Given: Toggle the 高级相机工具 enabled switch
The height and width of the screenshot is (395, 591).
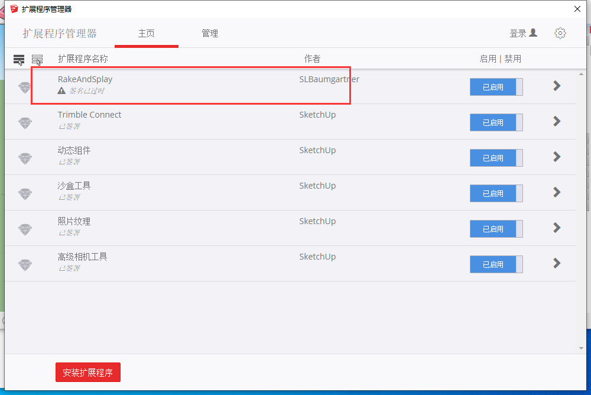Looking at the screenshot, I should [496, 264].
